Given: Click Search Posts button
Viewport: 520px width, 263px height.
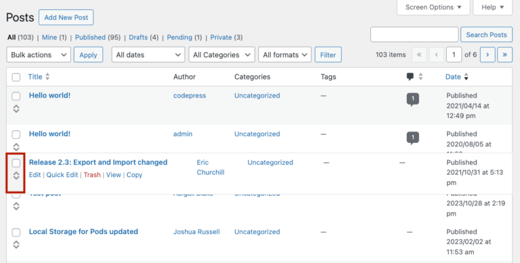Looking at the screenshot, I should pos(487,35).
